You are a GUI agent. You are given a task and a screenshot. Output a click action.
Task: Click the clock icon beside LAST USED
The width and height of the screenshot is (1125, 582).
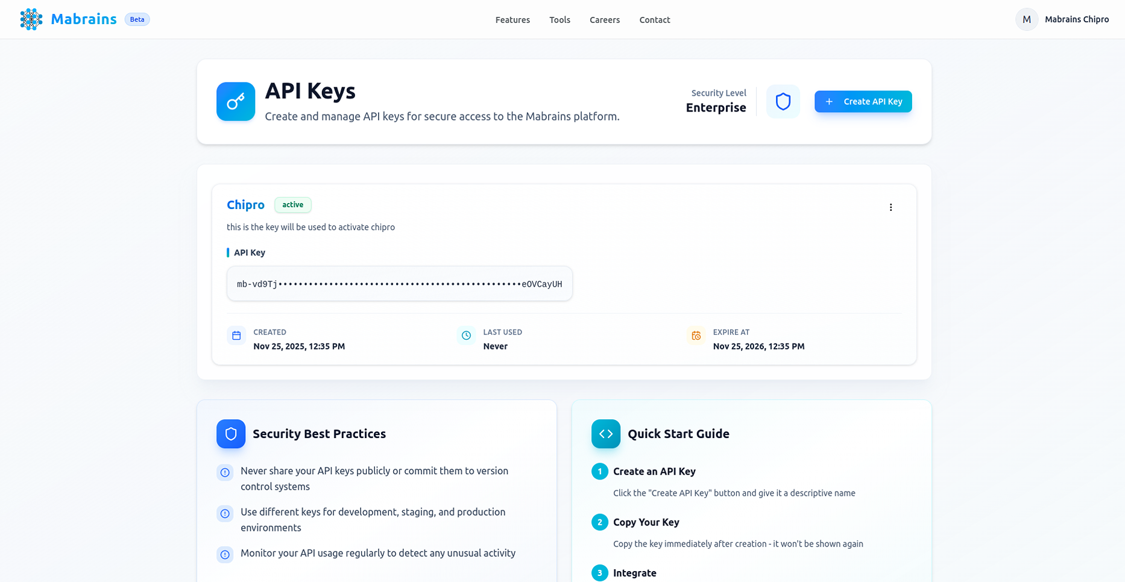click(466, 336)
